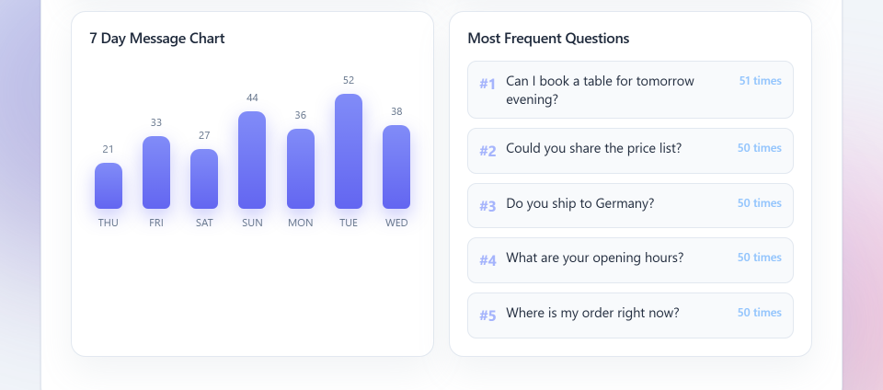Open the opening hours question
883x390 pixels.
[x=630, y=260]
